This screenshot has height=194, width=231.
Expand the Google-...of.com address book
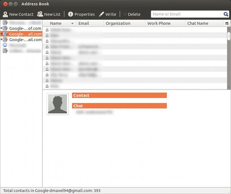coord(1,28)
